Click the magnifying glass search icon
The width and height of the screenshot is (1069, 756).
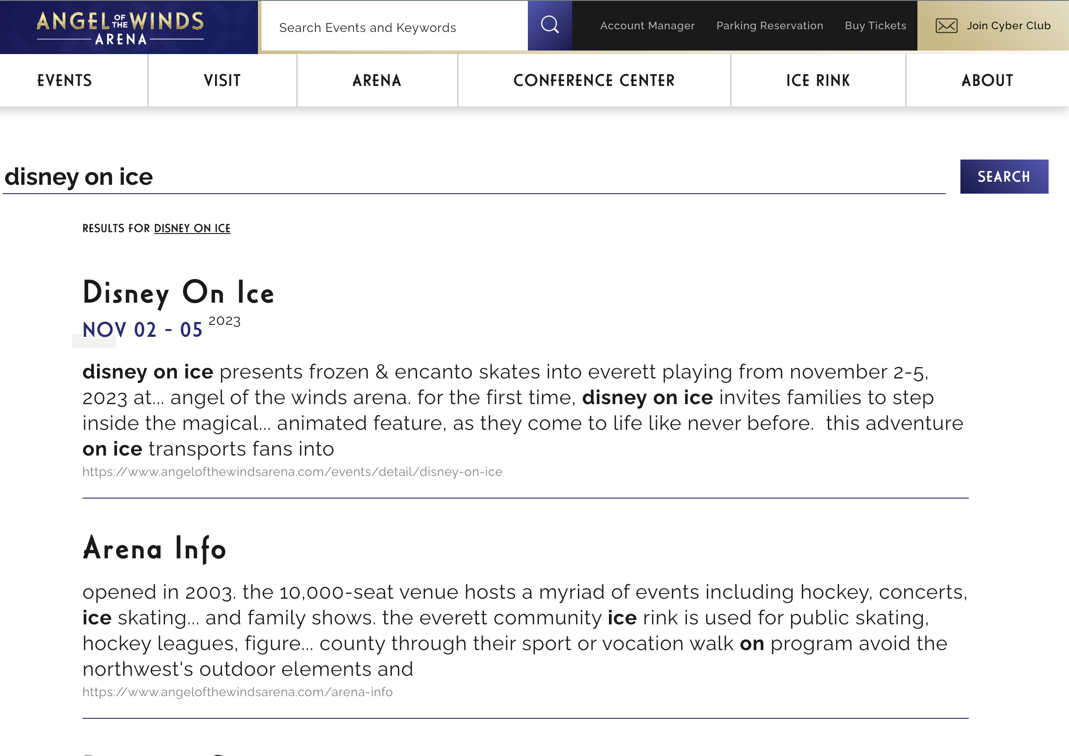click(x=550, y=25)
